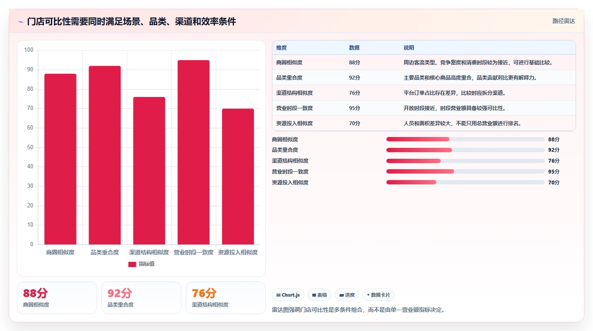Toggle the 指标值 legend color box

(132, 264)
